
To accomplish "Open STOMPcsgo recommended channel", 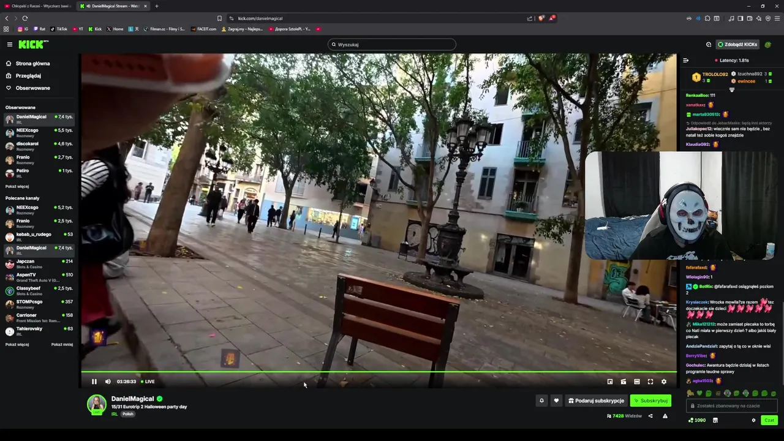I will tap(39, 304).
